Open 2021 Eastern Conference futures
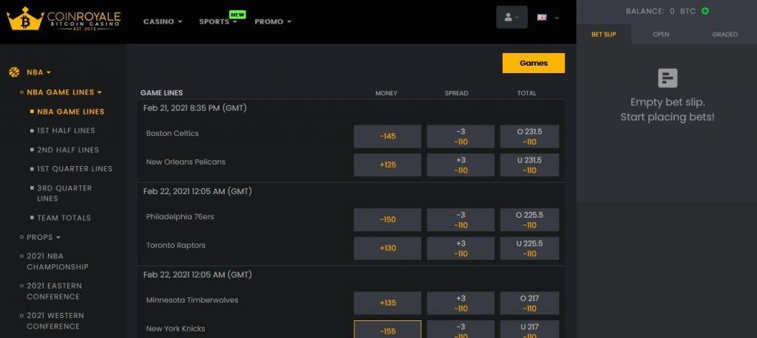Screen dimensions: 757x338 coord(54,292)
